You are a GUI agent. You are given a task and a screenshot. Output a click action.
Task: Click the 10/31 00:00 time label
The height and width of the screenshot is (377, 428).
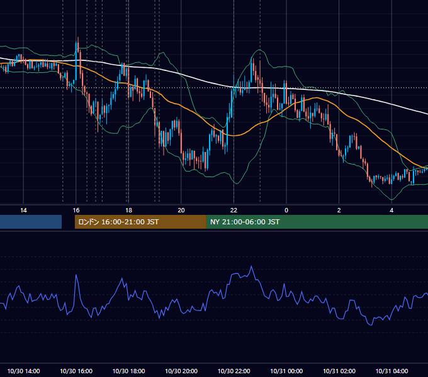click(x=286, y=371)
